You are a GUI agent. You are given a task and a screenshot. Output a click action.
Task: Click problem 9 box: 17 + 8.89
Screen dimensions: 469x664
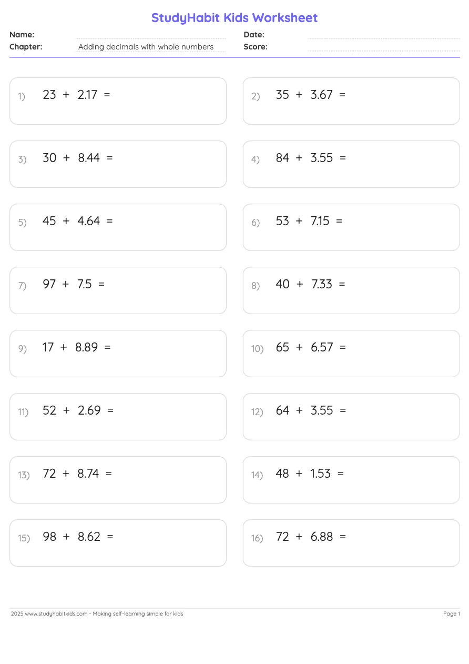click(x=118, y=354)
